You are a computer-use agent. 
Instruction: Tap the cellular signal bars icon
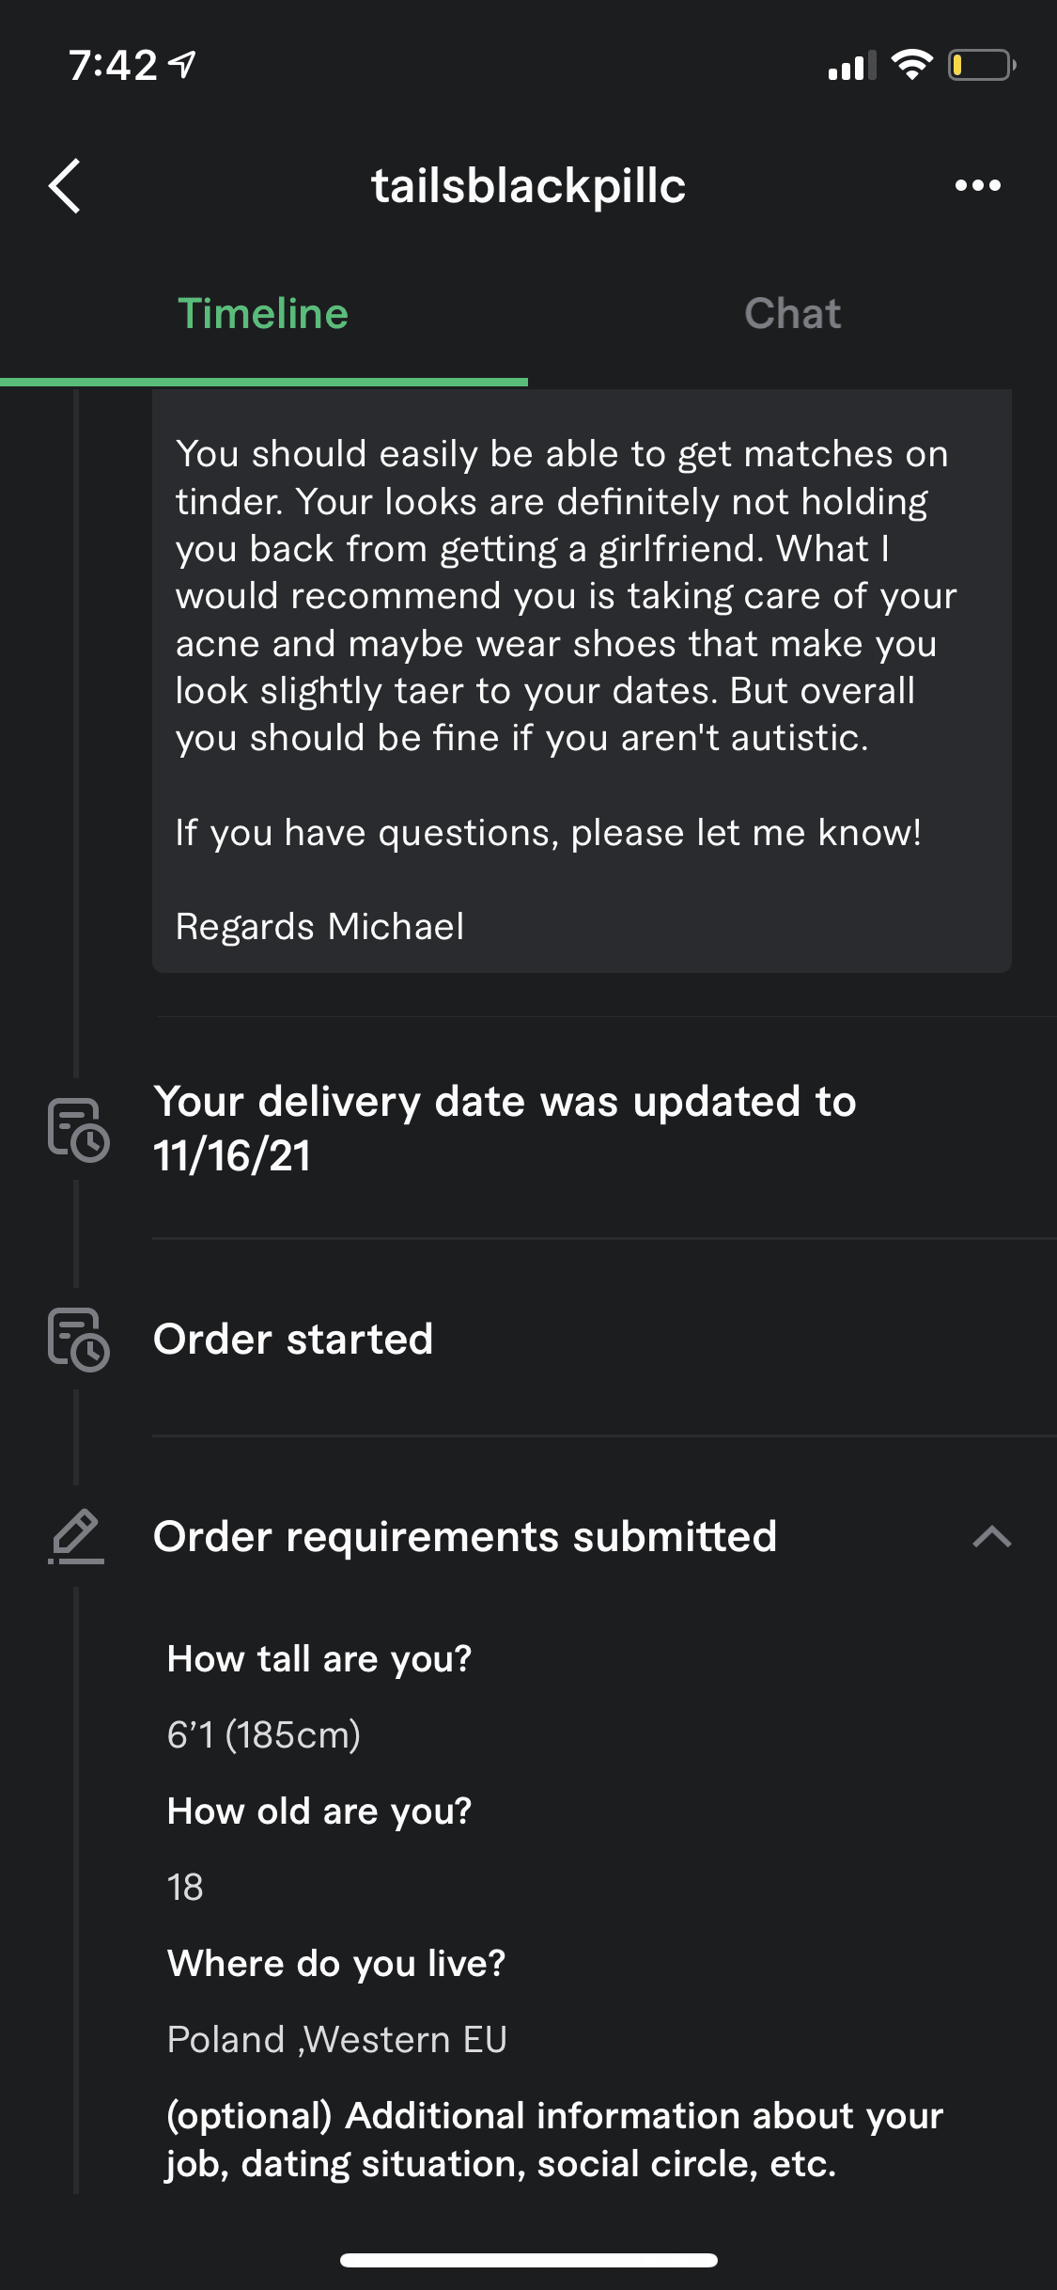[x=852, y=66]
